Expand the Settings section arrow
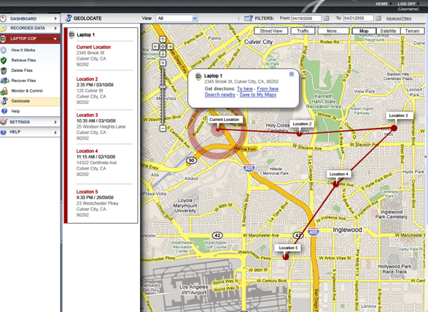The height and width of the screenshot is (312, 428). (x=55, y=122)
